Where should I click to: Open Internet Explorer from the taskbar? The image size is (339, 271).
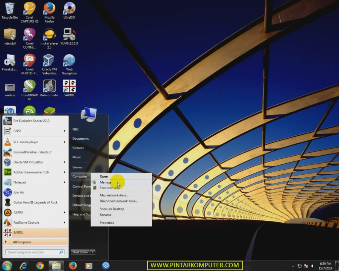(x=24, y=266)
